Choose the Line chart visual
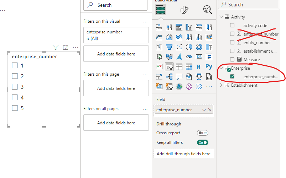Viewport: 286px width, 178px height. (159, 37)
